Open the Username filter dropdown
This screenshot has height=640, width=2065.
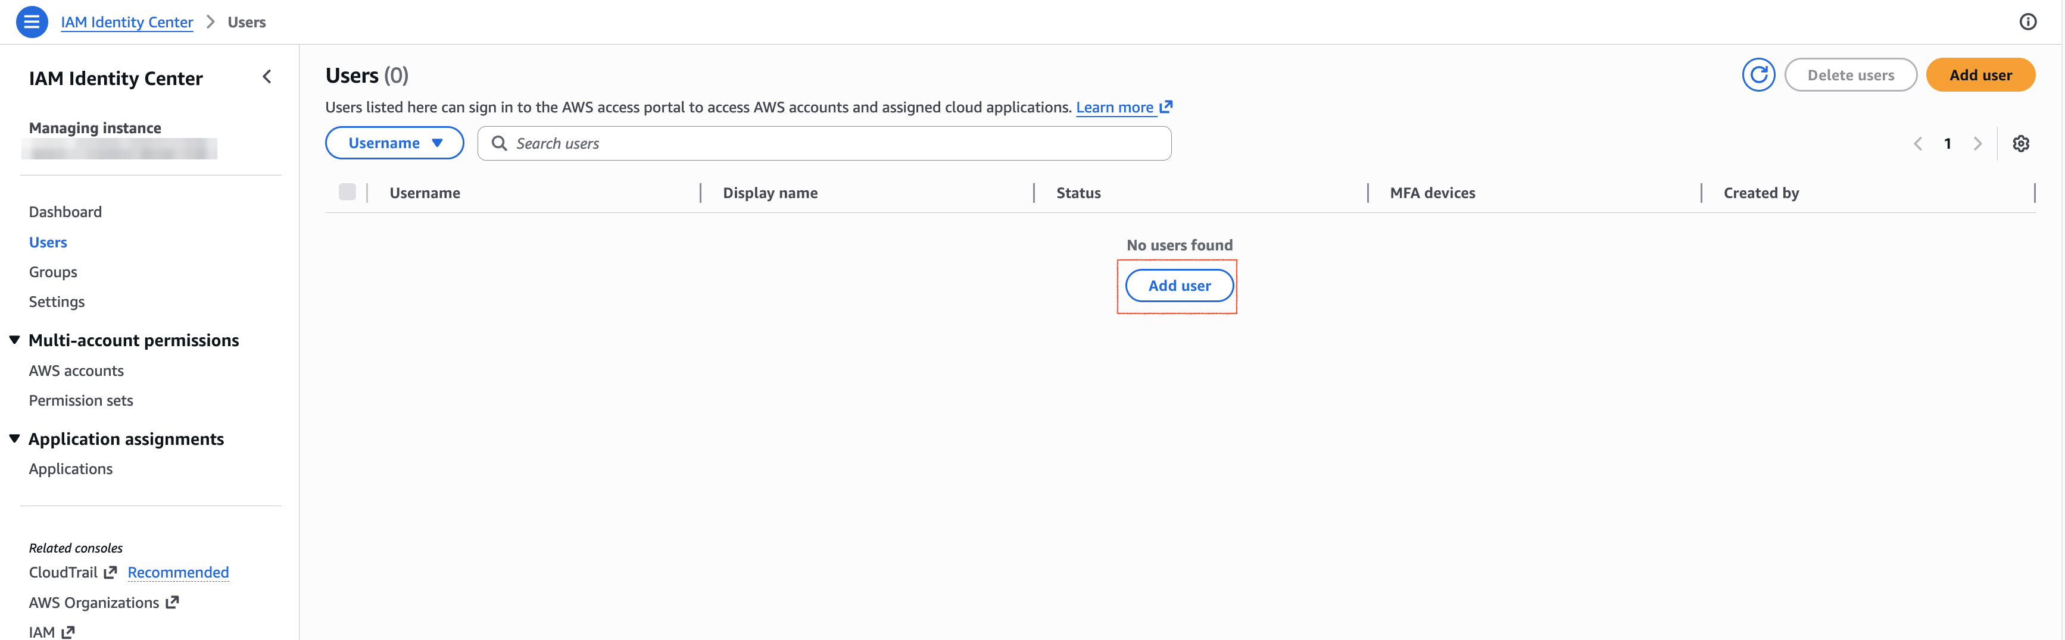pos(394,143)
